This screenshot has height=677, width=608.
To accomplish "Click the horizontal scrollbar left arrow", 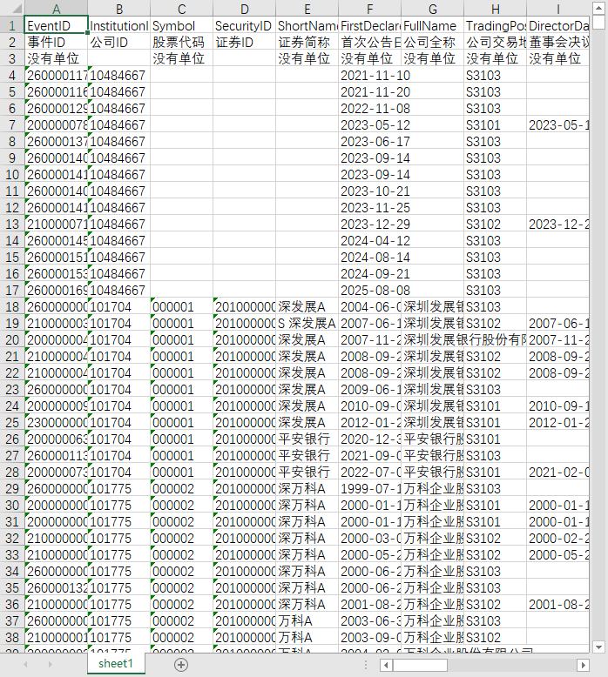I will 386,665.
